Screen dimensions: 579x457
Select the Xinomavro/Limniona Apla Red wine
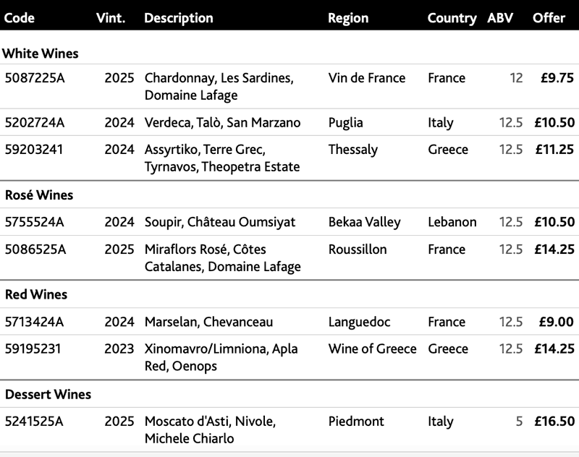pyautogui.click(x=221, y=357)
